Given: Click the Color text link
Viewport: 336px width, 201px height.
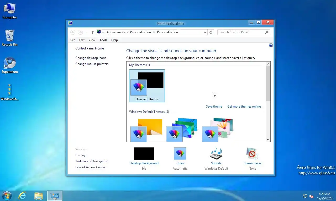Looking at the screenshot, I should (180, 163).
